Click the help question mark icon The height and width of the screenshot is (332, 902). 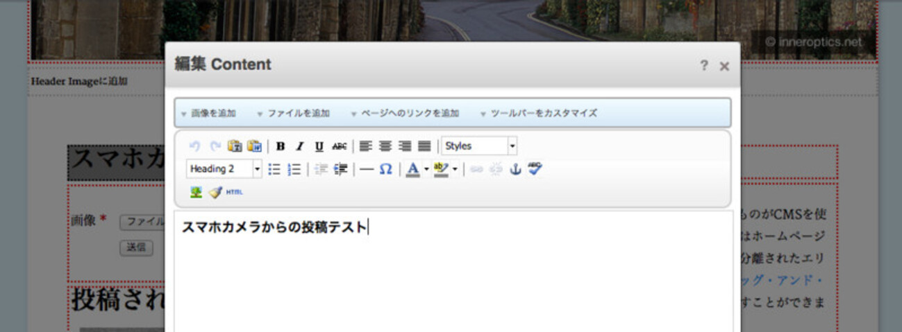point(704,65)
